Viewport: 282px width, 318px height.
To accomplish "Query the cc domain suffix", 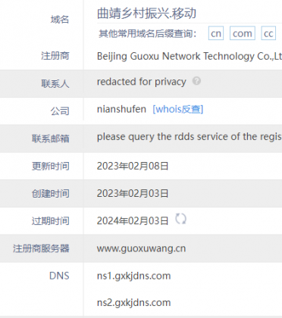I will [268, 33].
